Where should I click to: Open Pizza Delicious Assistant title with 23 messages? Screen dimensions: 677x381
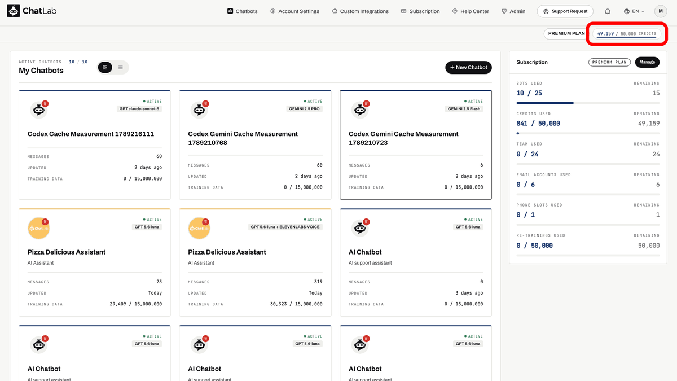(67, 252)
